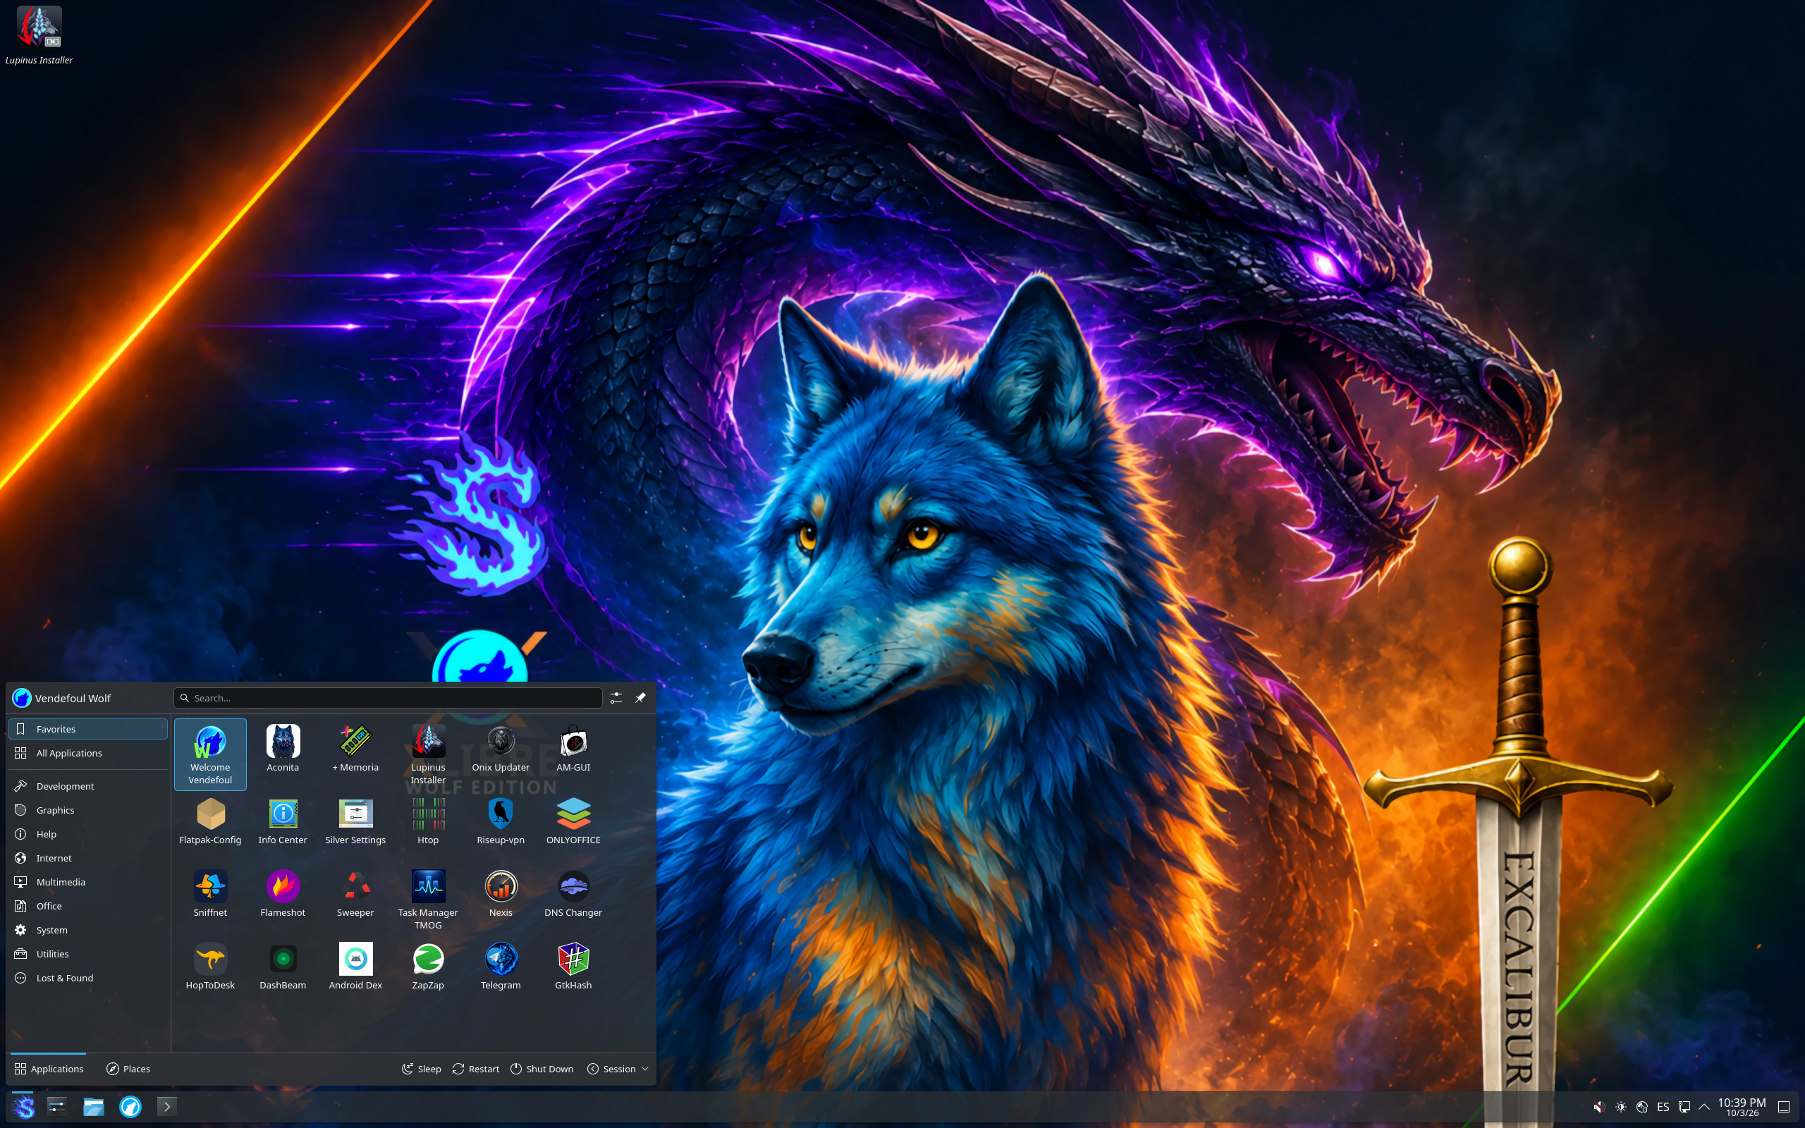Expand hidden system tray icons
Screen dimensions: 1805x1128
1703,1106
